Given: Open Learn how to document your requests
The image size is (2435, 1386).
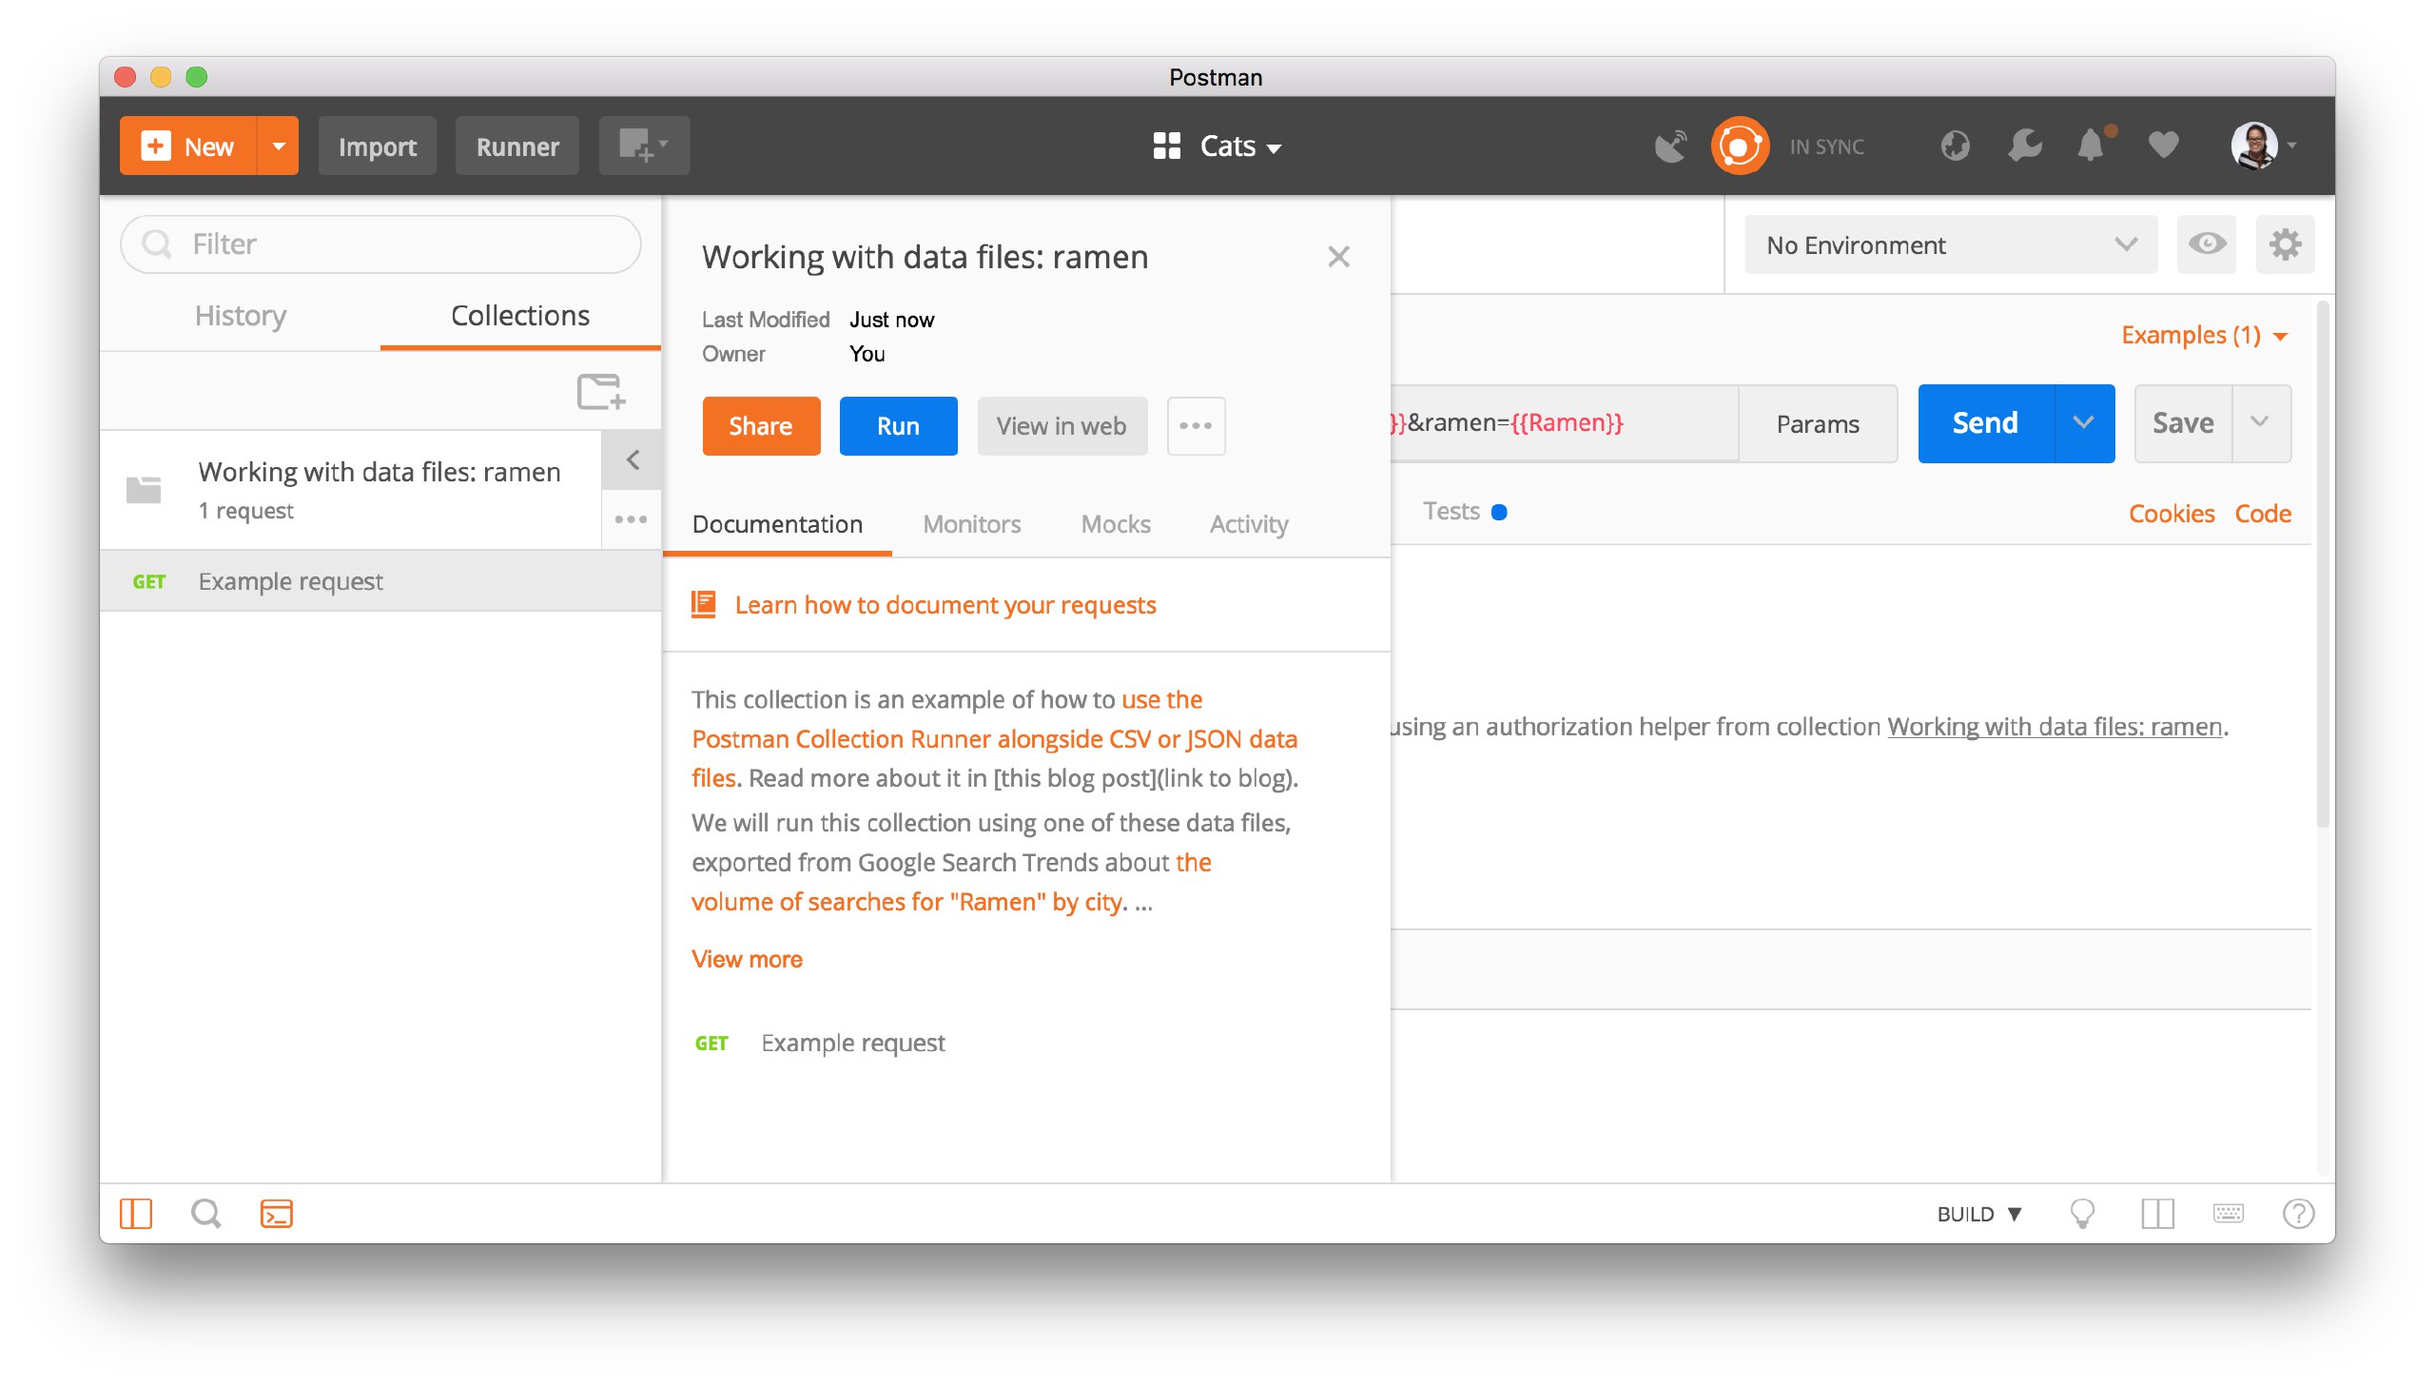Looking at the screenshot, I should tap(945, 604).
